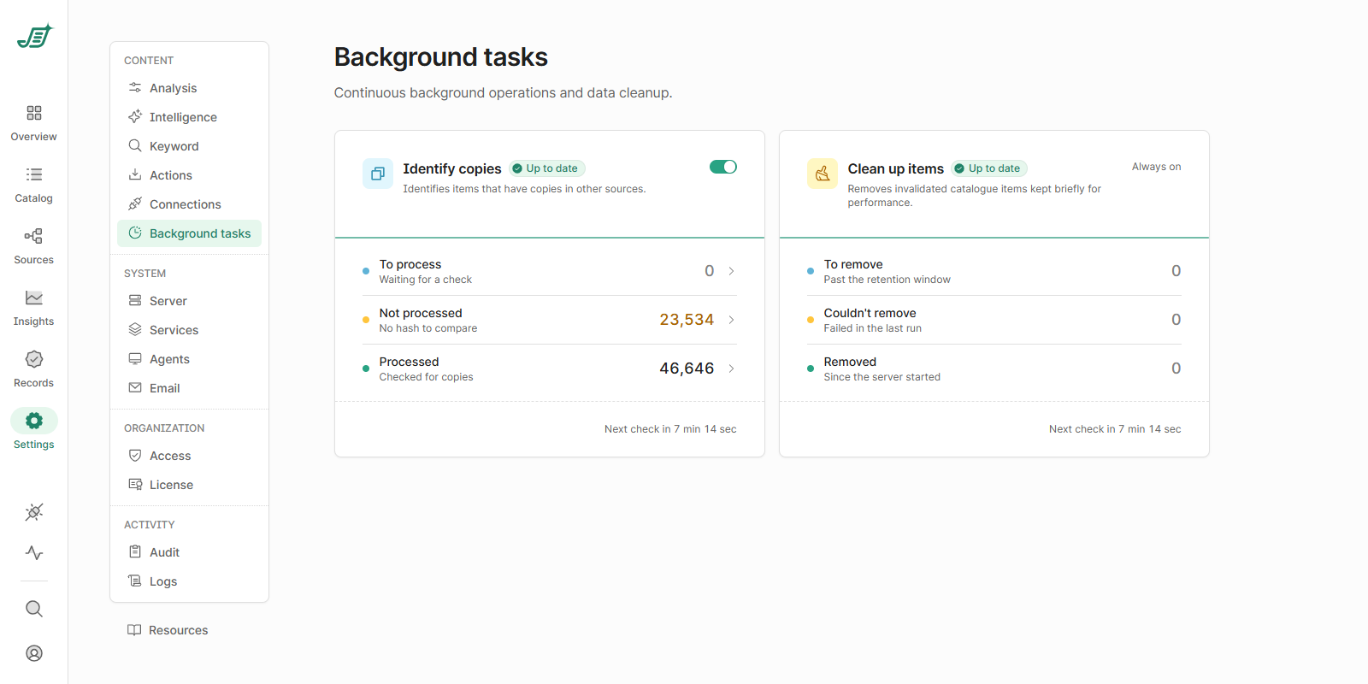Open Sources in the left rail
1368x684 pixels.
[x=34, y=246]
